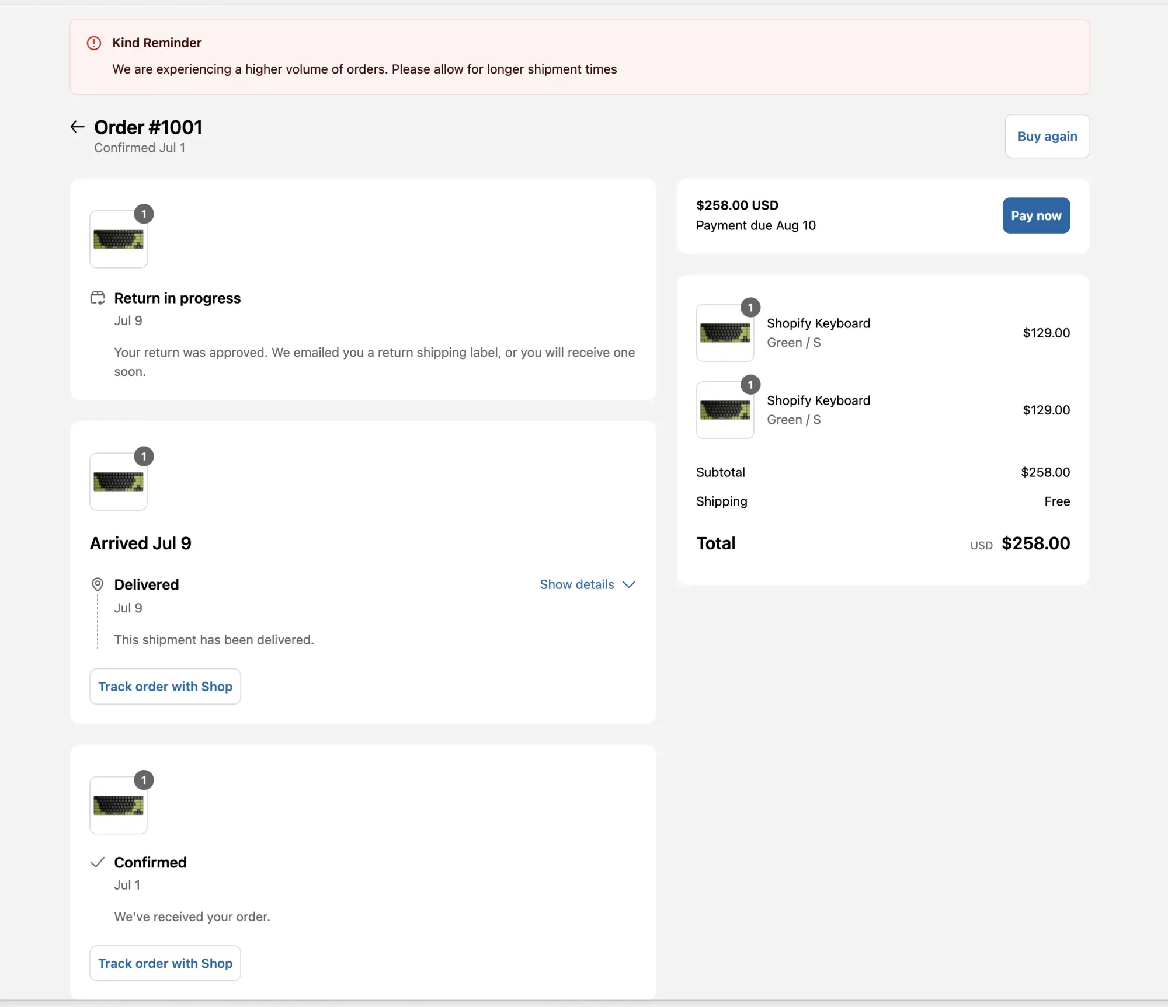Click the back arrow beside Order #1001
This screenshot has width=1168, height=1007.
[77, 126]
